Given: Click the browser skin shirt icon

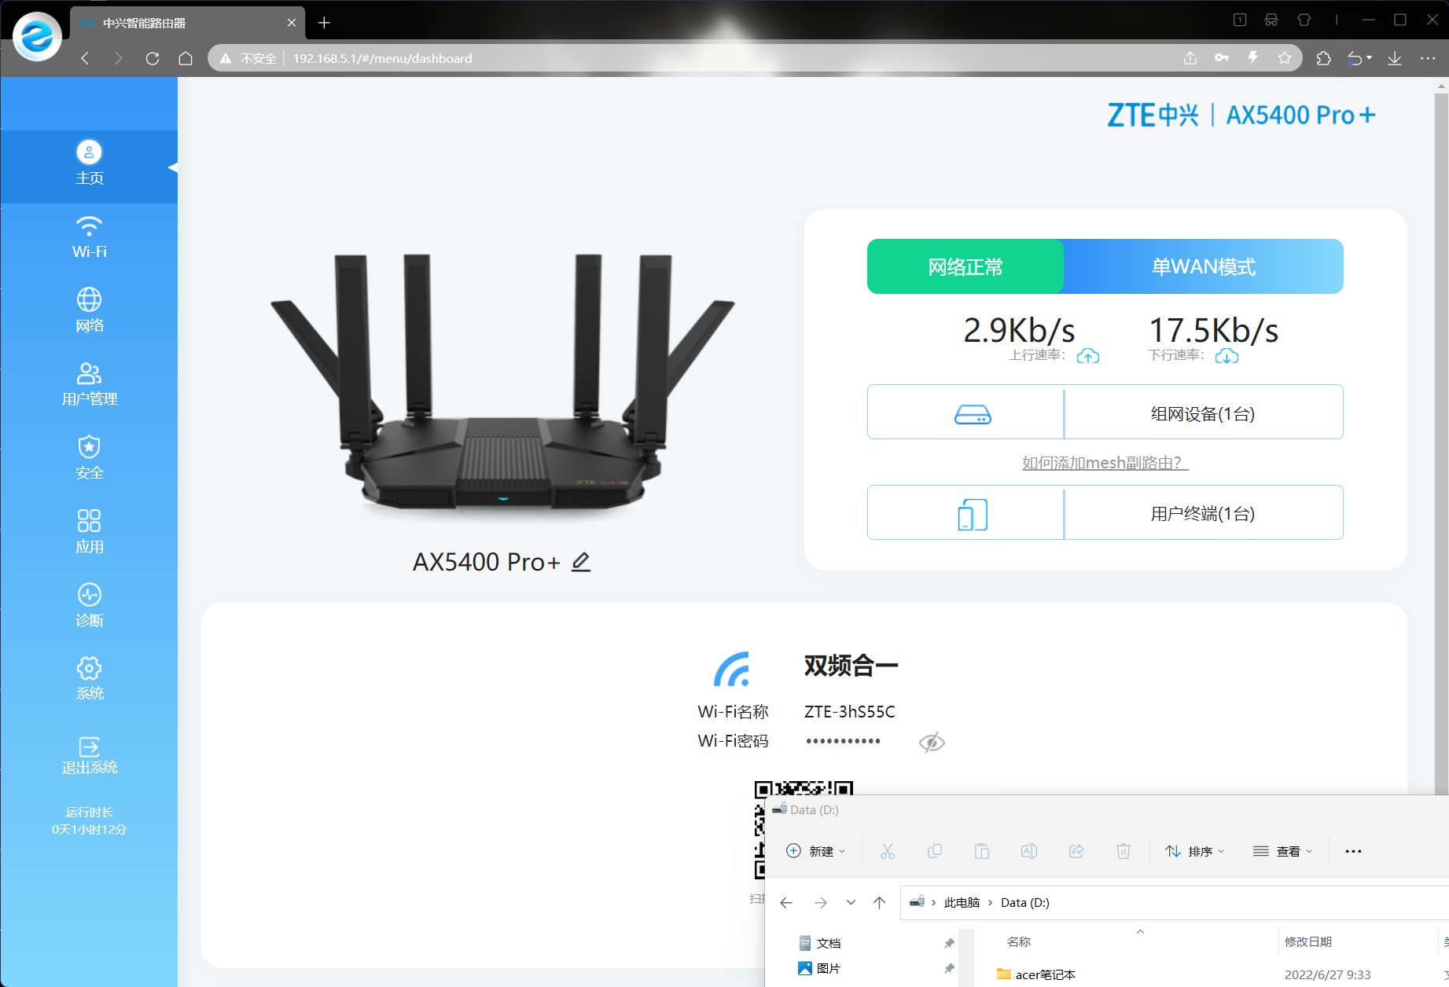Looking at the screenshot, I should click(x=1304, y=20).
